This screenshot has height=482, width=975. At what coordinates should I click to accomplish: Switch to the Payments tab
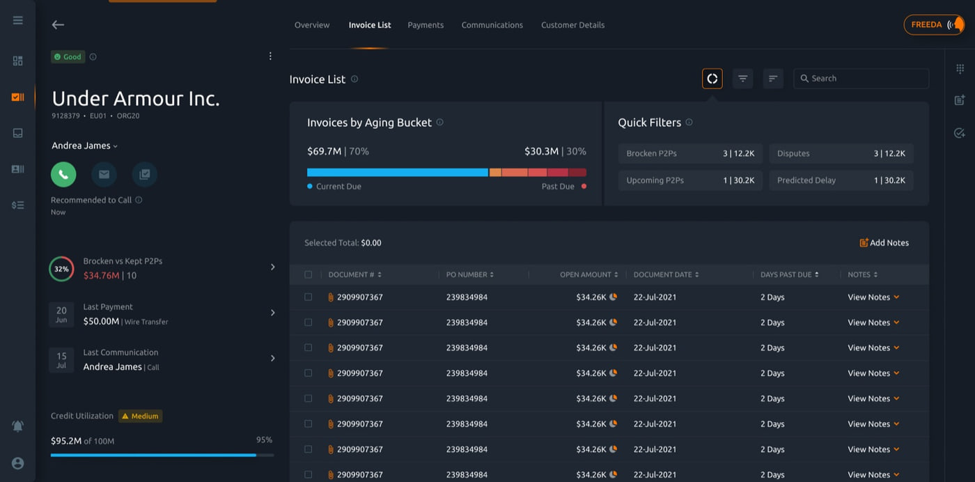(426, 25)
